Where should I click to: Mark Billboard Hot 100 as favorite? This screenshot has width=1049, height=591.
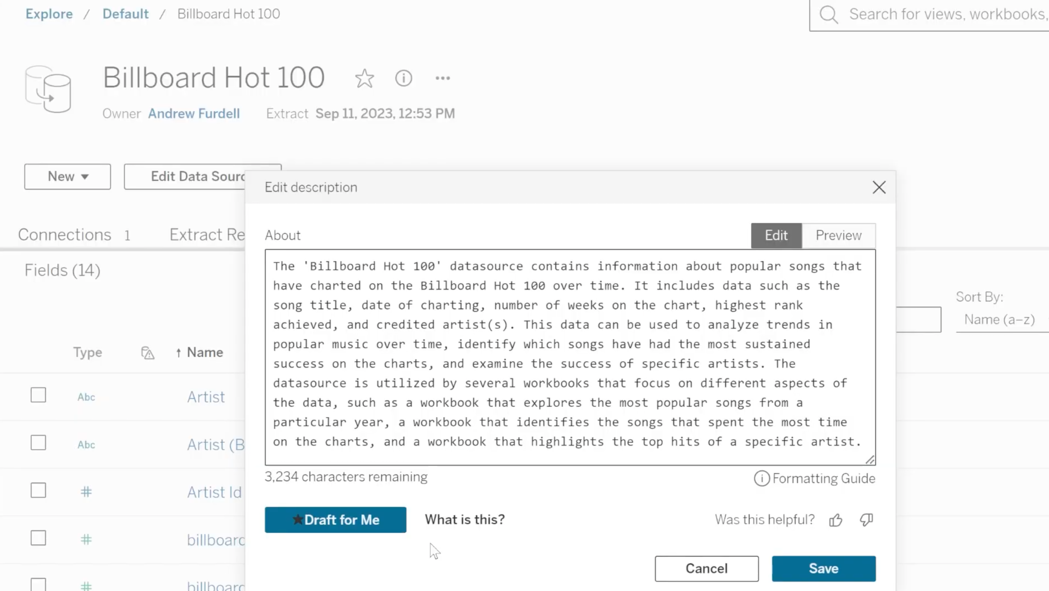point(364,78)
